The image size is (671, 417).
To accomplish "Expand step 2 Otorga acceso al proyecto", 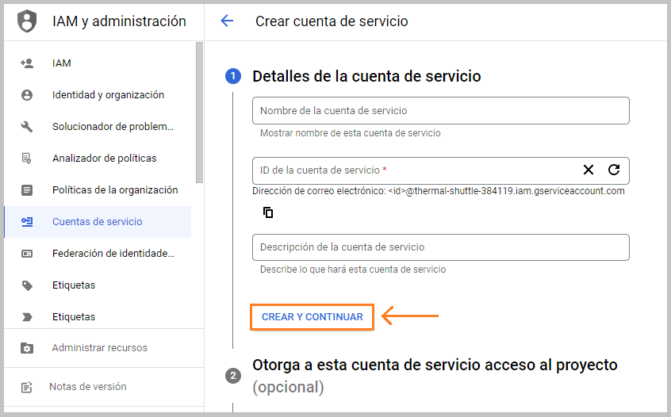I will point(435,376).
